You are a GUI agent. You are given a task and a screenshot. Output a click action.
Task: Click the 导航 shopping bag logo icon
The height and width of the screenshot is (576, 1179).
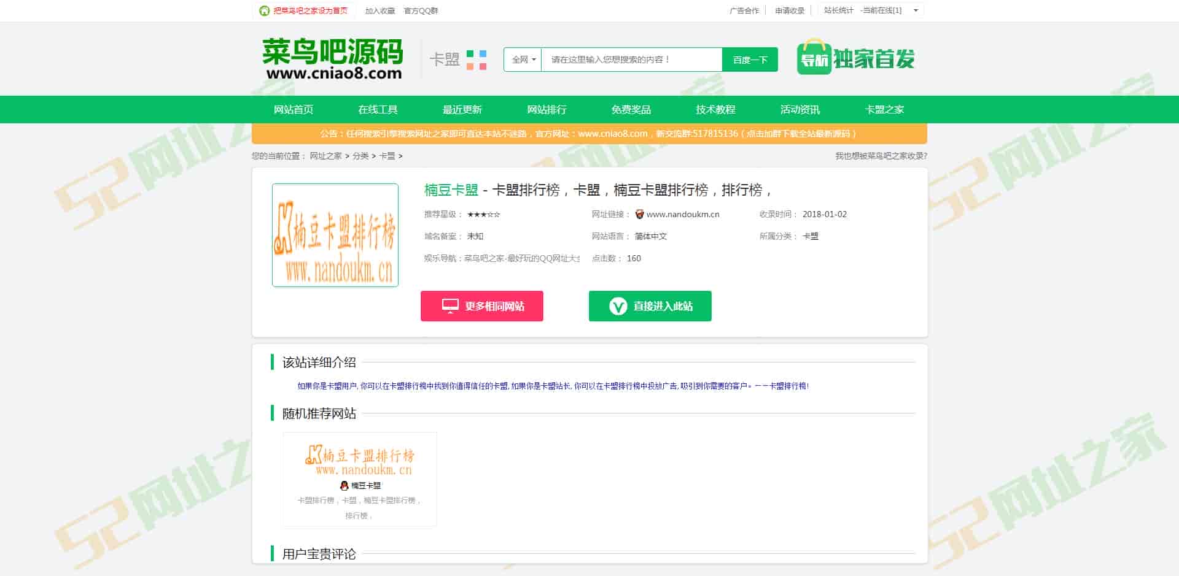tap(814, 58)
